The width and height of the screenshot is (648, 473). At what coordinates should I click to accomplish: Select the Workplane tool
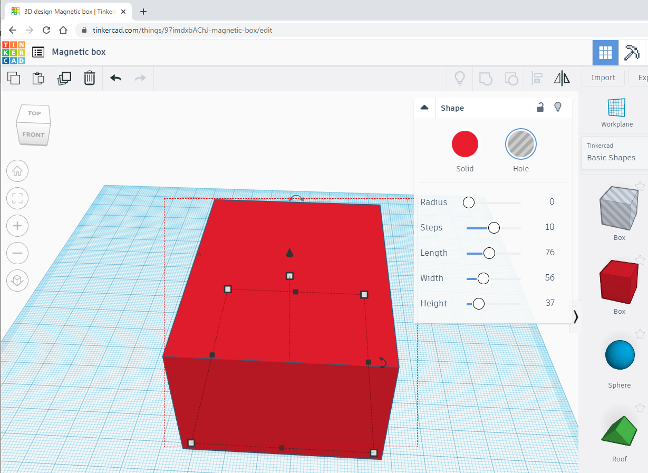(x=616, y=112)
